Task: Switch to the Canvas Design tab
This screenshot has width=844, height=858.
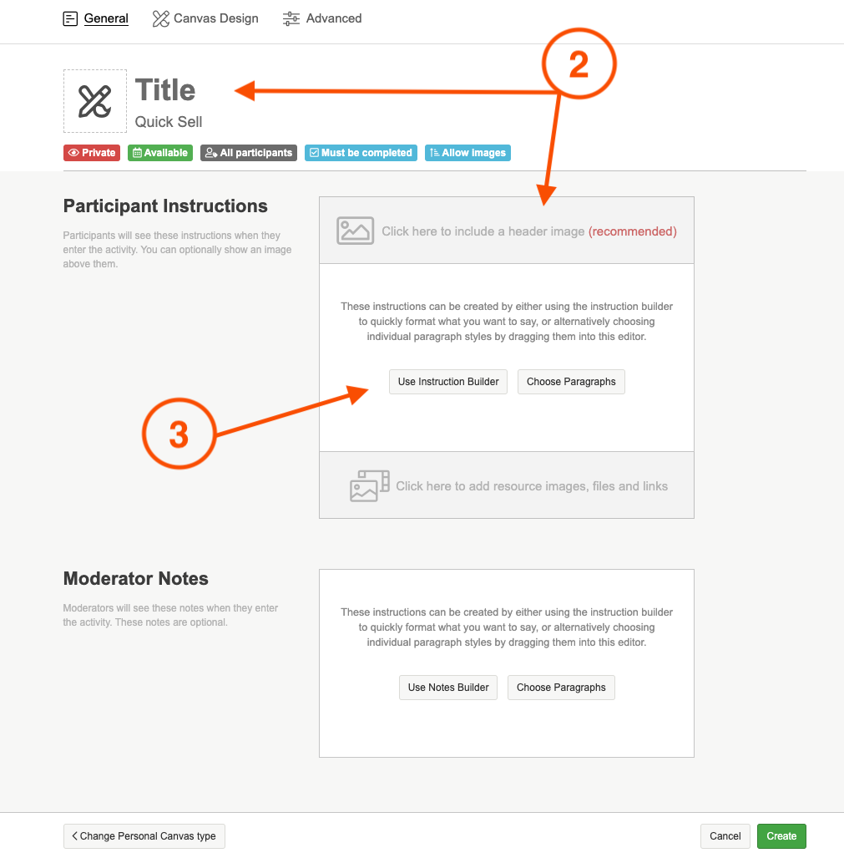Action: (215, 18)
